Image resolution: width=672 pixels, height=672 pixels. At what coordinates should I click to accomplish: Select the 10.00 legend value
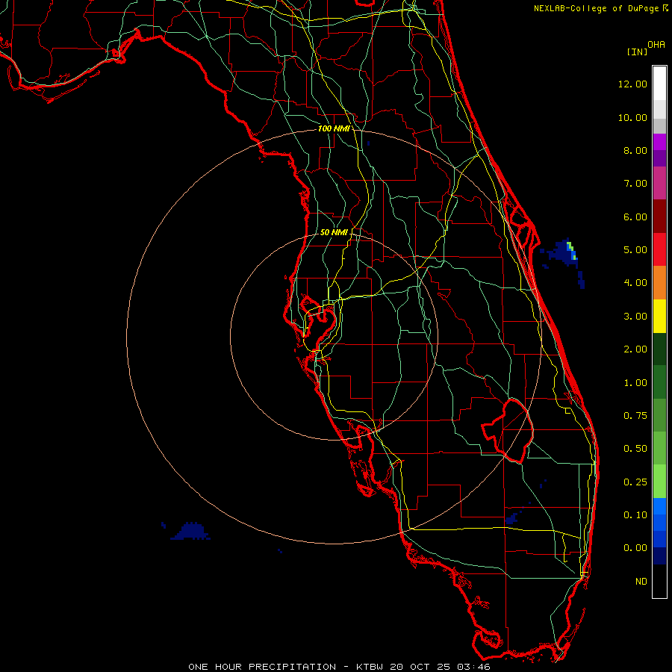(632, 117)
